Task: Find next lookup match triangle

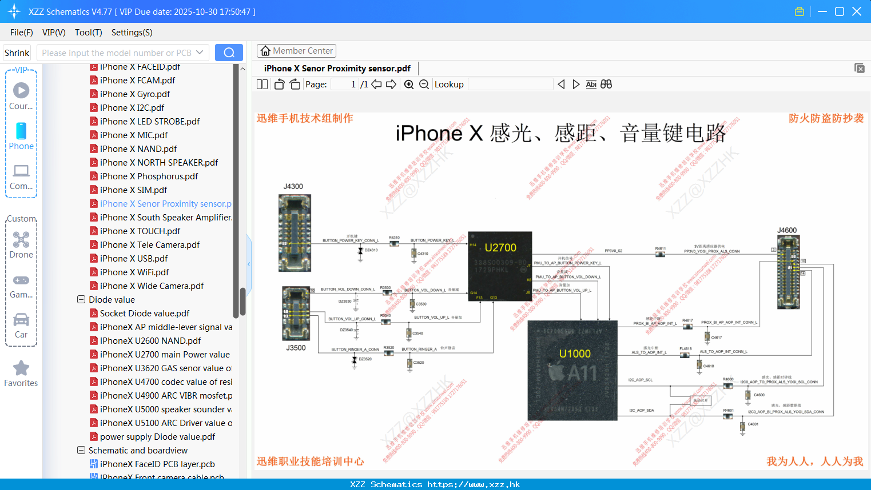Action: [576, 85]
